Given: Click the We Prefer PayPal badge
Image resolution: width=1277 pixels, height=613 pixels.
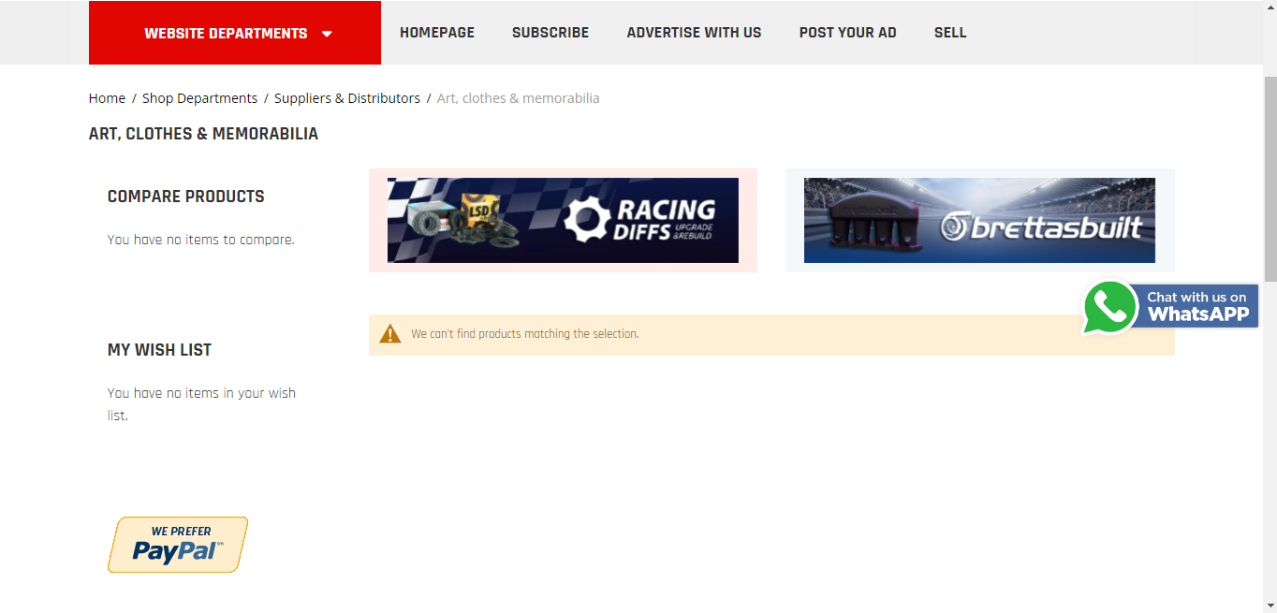Looking at the screenshot, I should 178,545.
